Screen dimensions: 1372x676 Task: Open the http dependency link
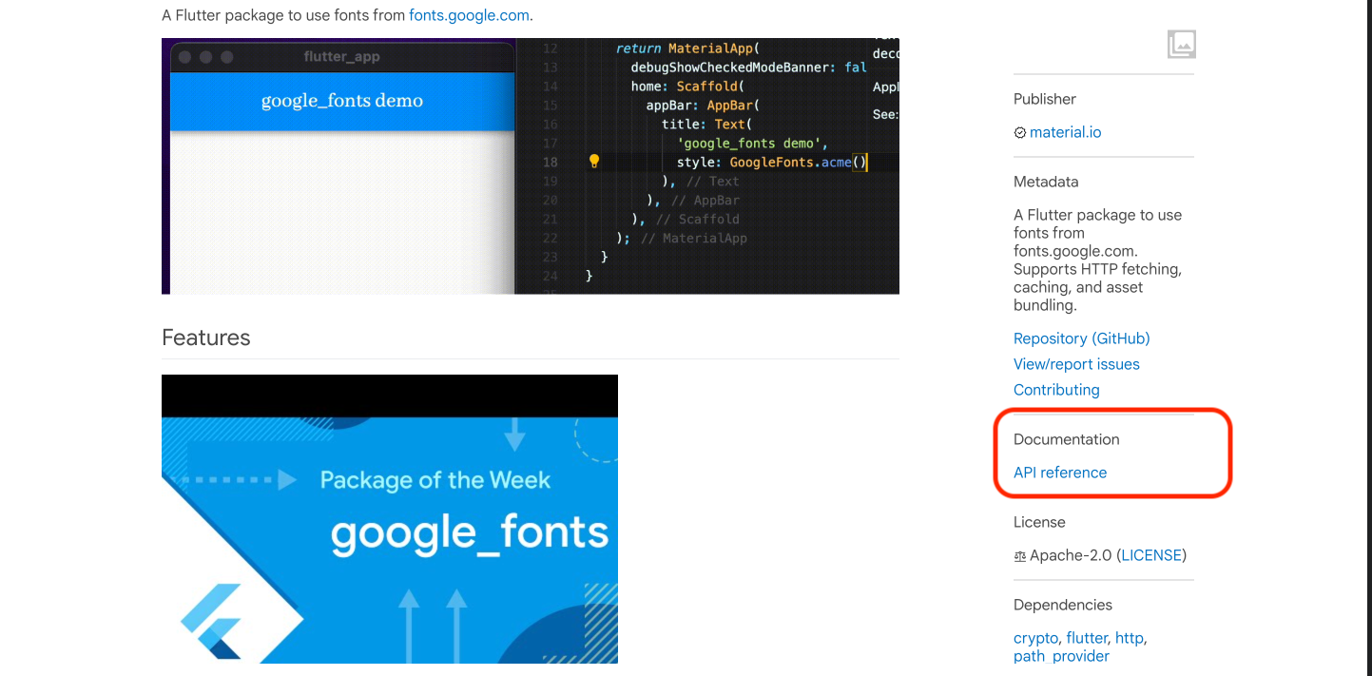(x=1130, y=638)
